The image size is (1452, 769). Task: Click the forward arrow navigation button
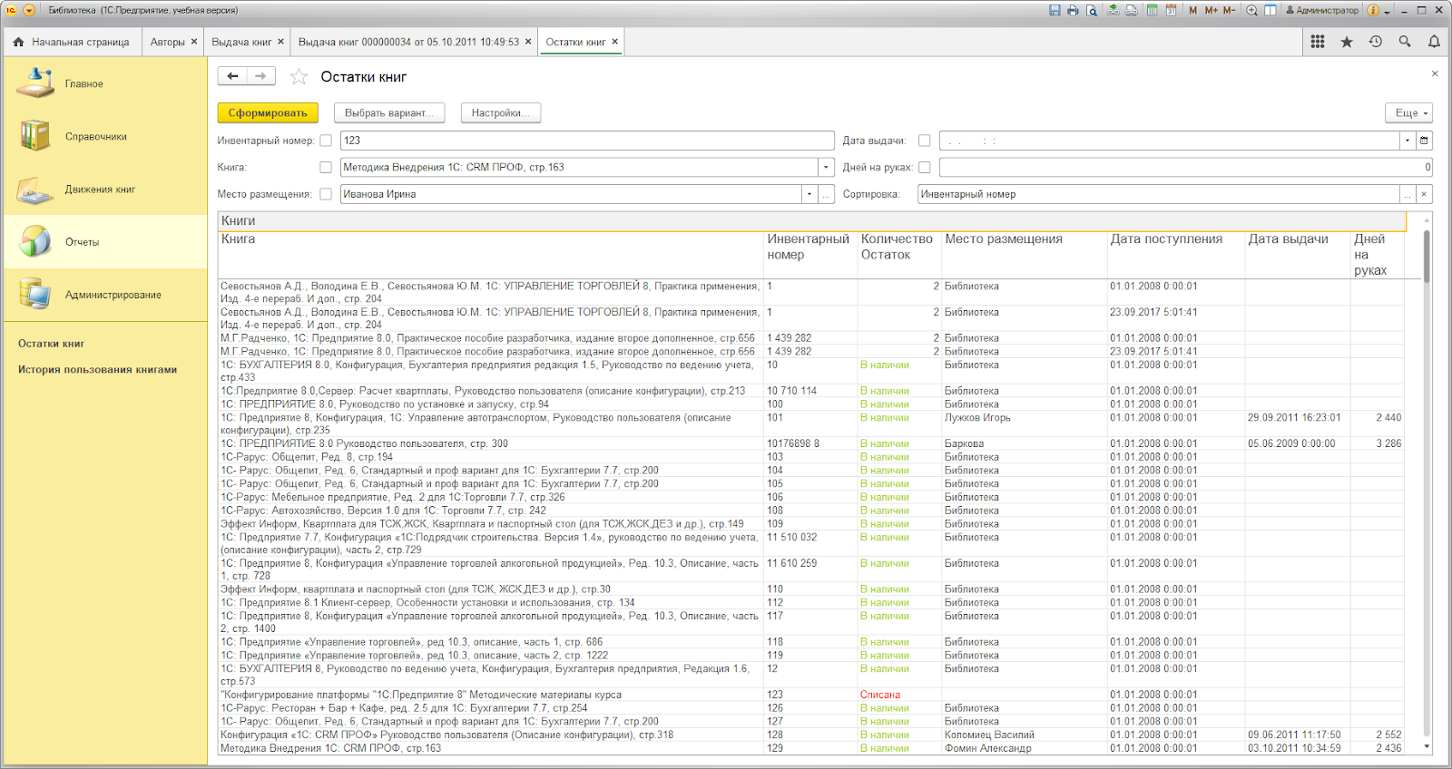[261, 76]
